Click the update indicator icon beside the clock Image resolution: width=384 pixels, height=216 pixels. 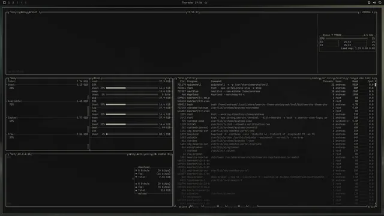[x=206, y=2]
